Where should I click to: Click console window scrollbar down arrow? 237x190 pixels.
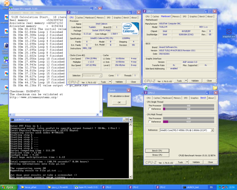click(130, 177)
